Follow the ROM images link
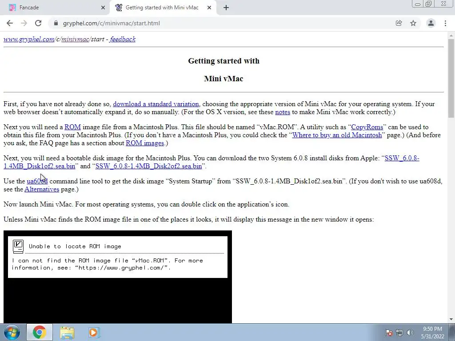 click(x=145, y=143)
